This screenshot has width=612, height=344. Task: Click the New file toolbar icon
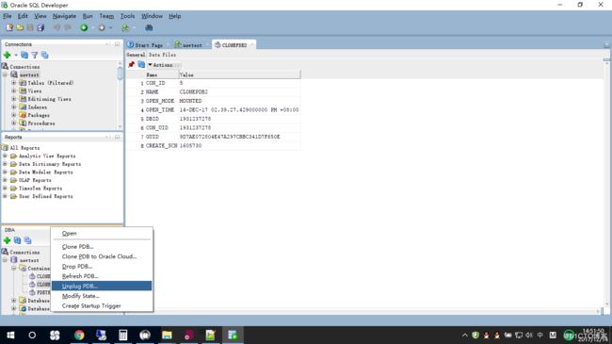coord(9,27)
